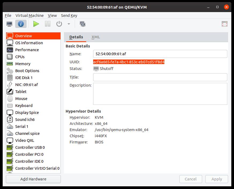The height and width of the screenshot is (189, 234).
Task: Click the CPUs chip icon
Action: [x=10, y=57]
